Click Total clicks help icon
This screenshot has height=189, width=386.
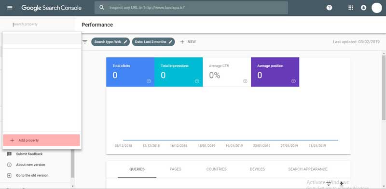coord(149,81)
